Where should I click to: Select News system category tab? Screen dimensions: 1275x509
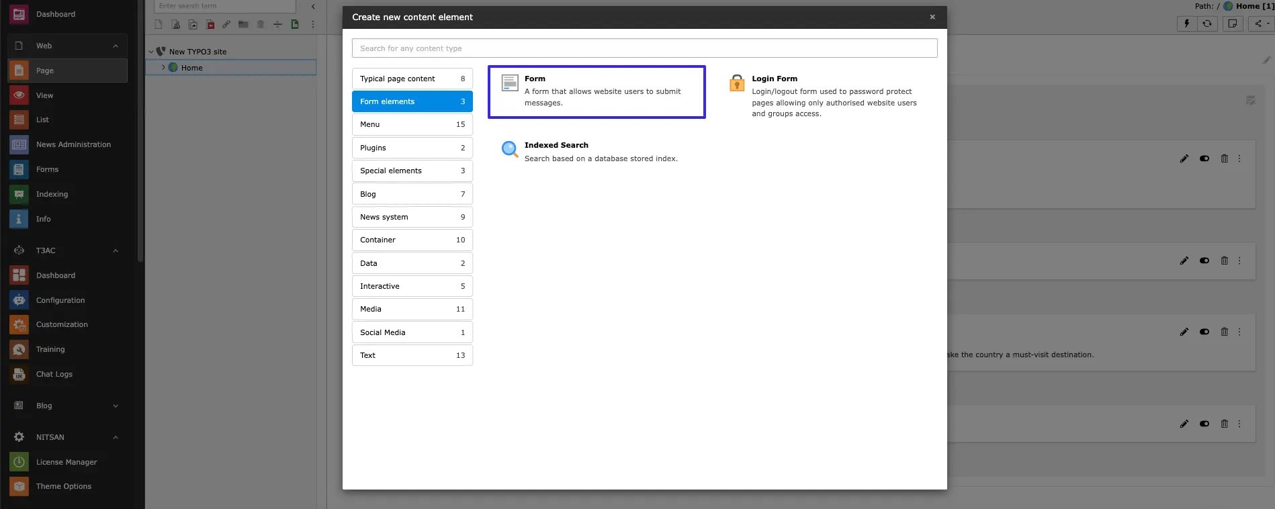click(412, 217)
